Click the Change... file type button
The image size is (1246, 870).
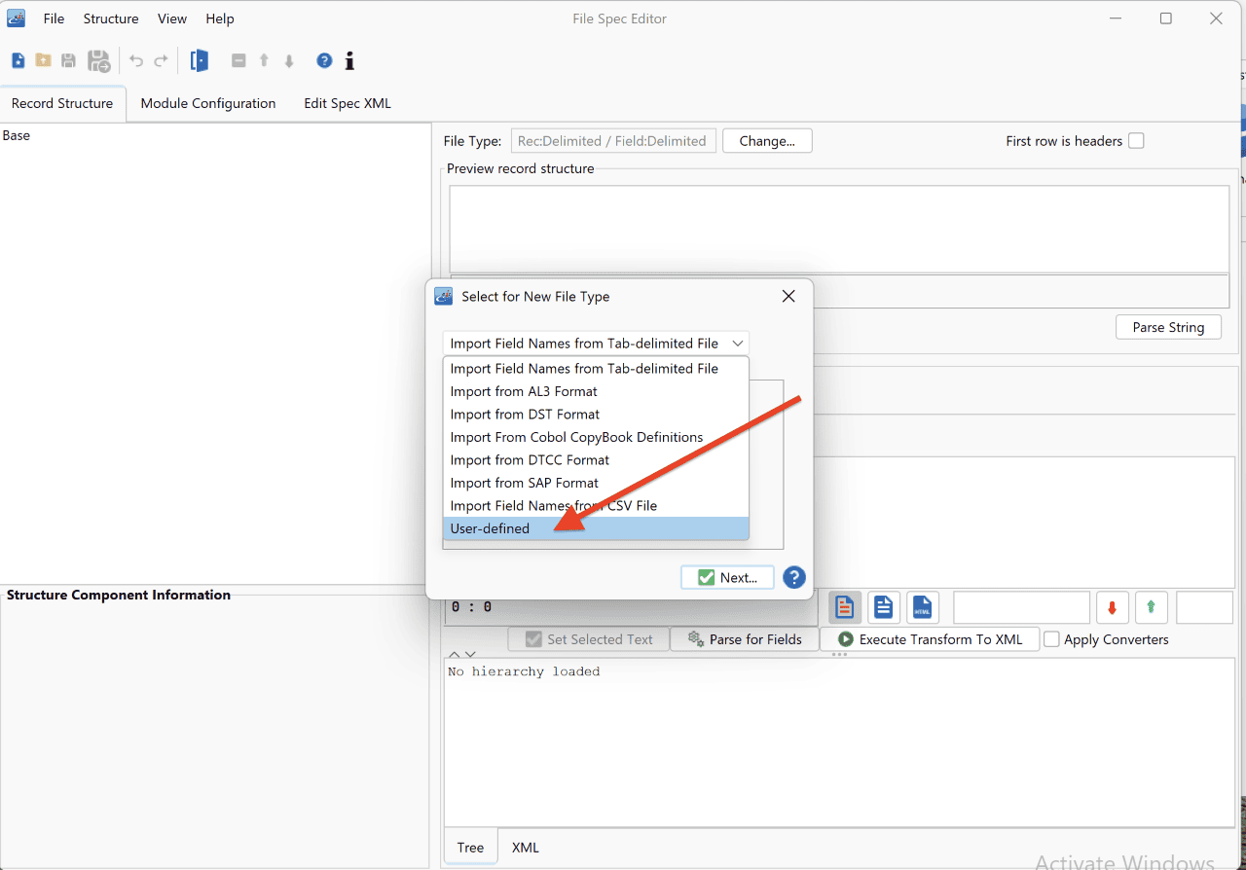pyautogui.click(x=767, y=141)
